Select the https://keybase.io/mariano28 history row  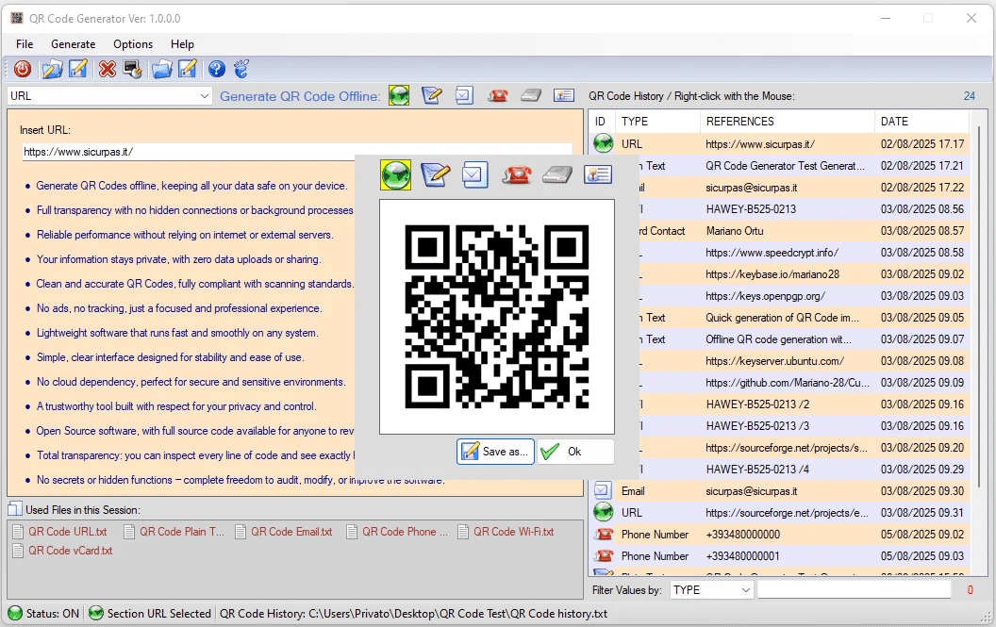click(805, 273)
